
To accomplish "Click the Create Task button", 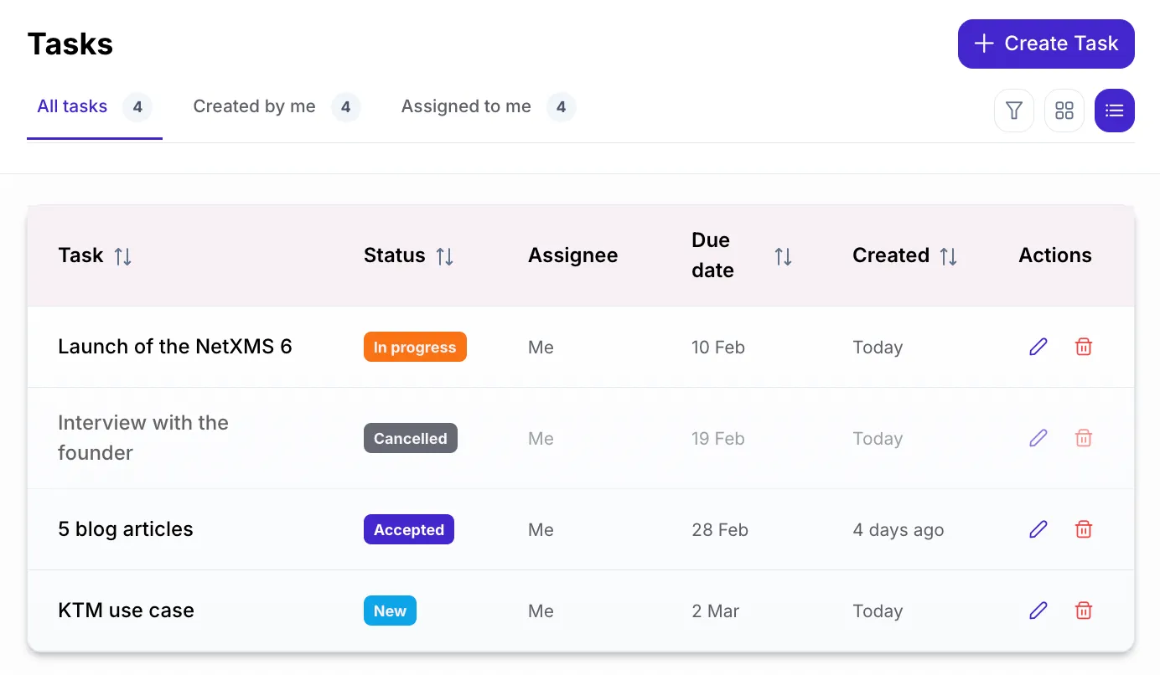I will (1046, 44).
